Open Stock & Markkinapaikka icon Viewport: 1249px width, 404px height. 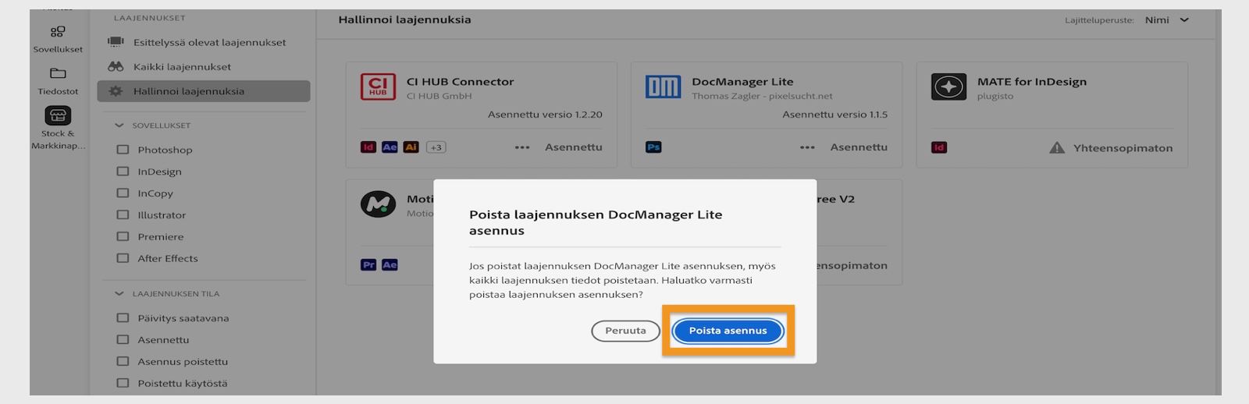(x=58, y=115)
